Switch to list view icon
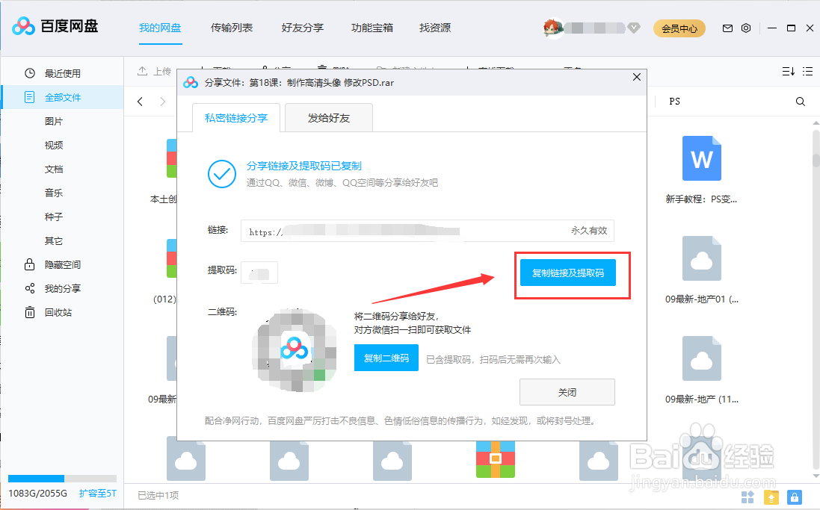820x510 pixels. pos(807,71)
